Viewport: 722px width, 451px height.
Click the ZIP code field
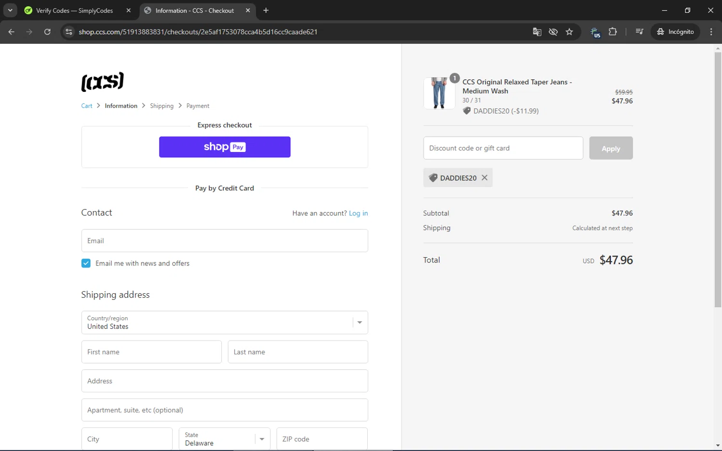coord(322,439)
